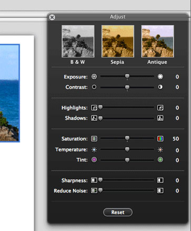Click the maximum Sharpness icon
Screen dimensions: 191x231
click(160, 180)
